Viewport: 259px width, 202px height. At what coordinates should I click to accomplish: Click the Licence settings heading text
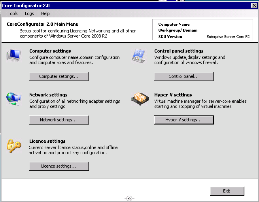[x=47, y=141]
